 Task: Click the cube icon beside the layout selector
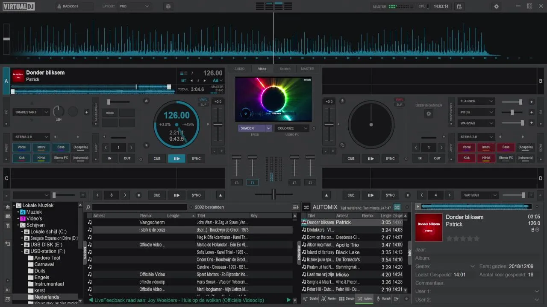click(x=168, y=6)
